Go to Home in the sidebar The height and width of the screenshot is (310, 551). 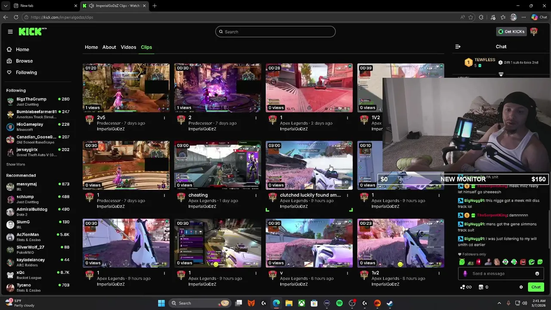click(18, 50)
